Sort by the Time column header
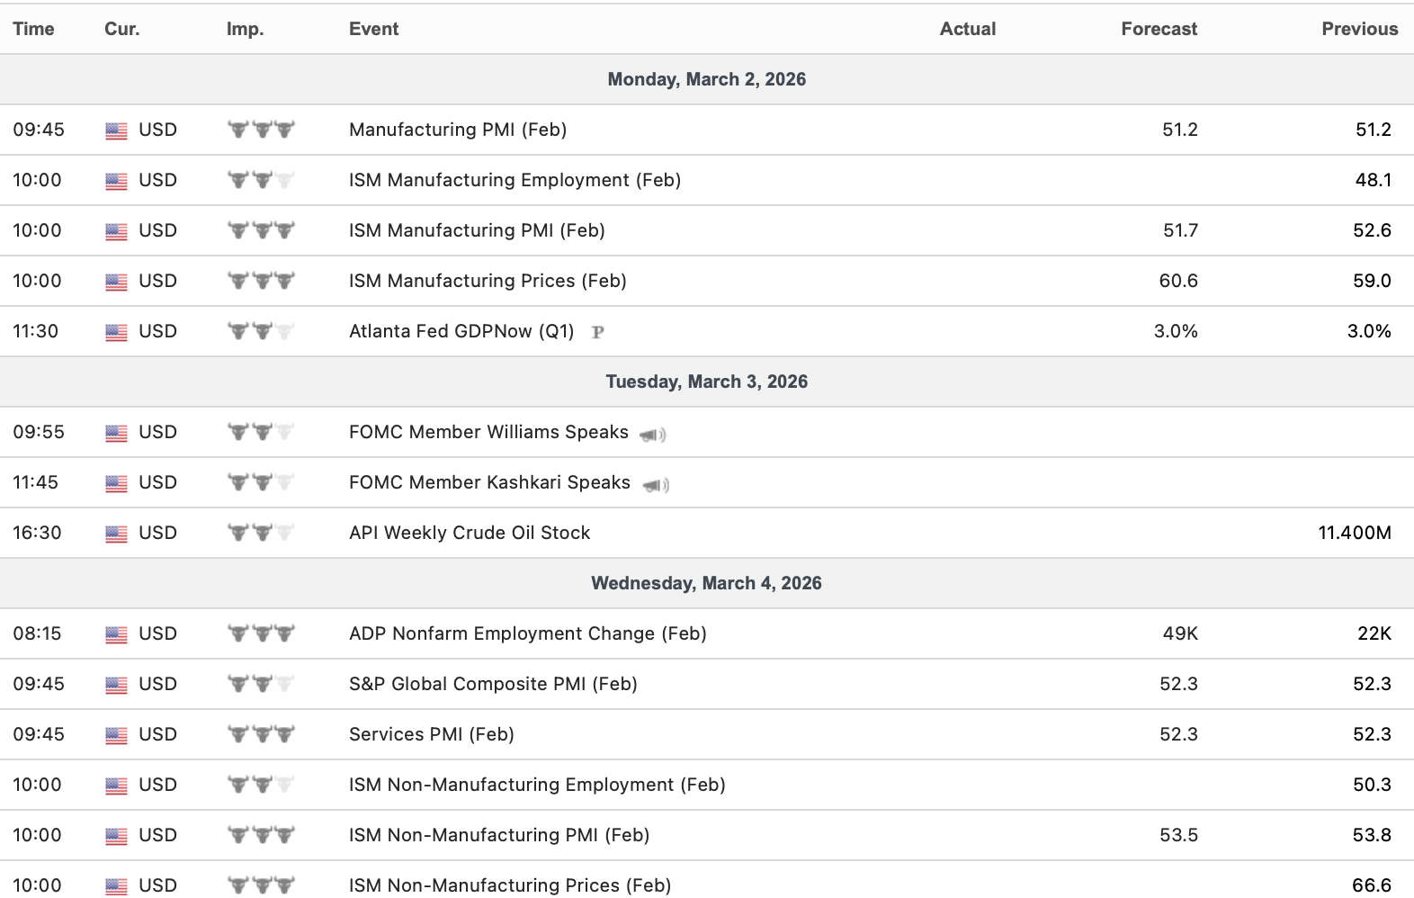This screenshot has width=1414, height=898. [33, 29]
